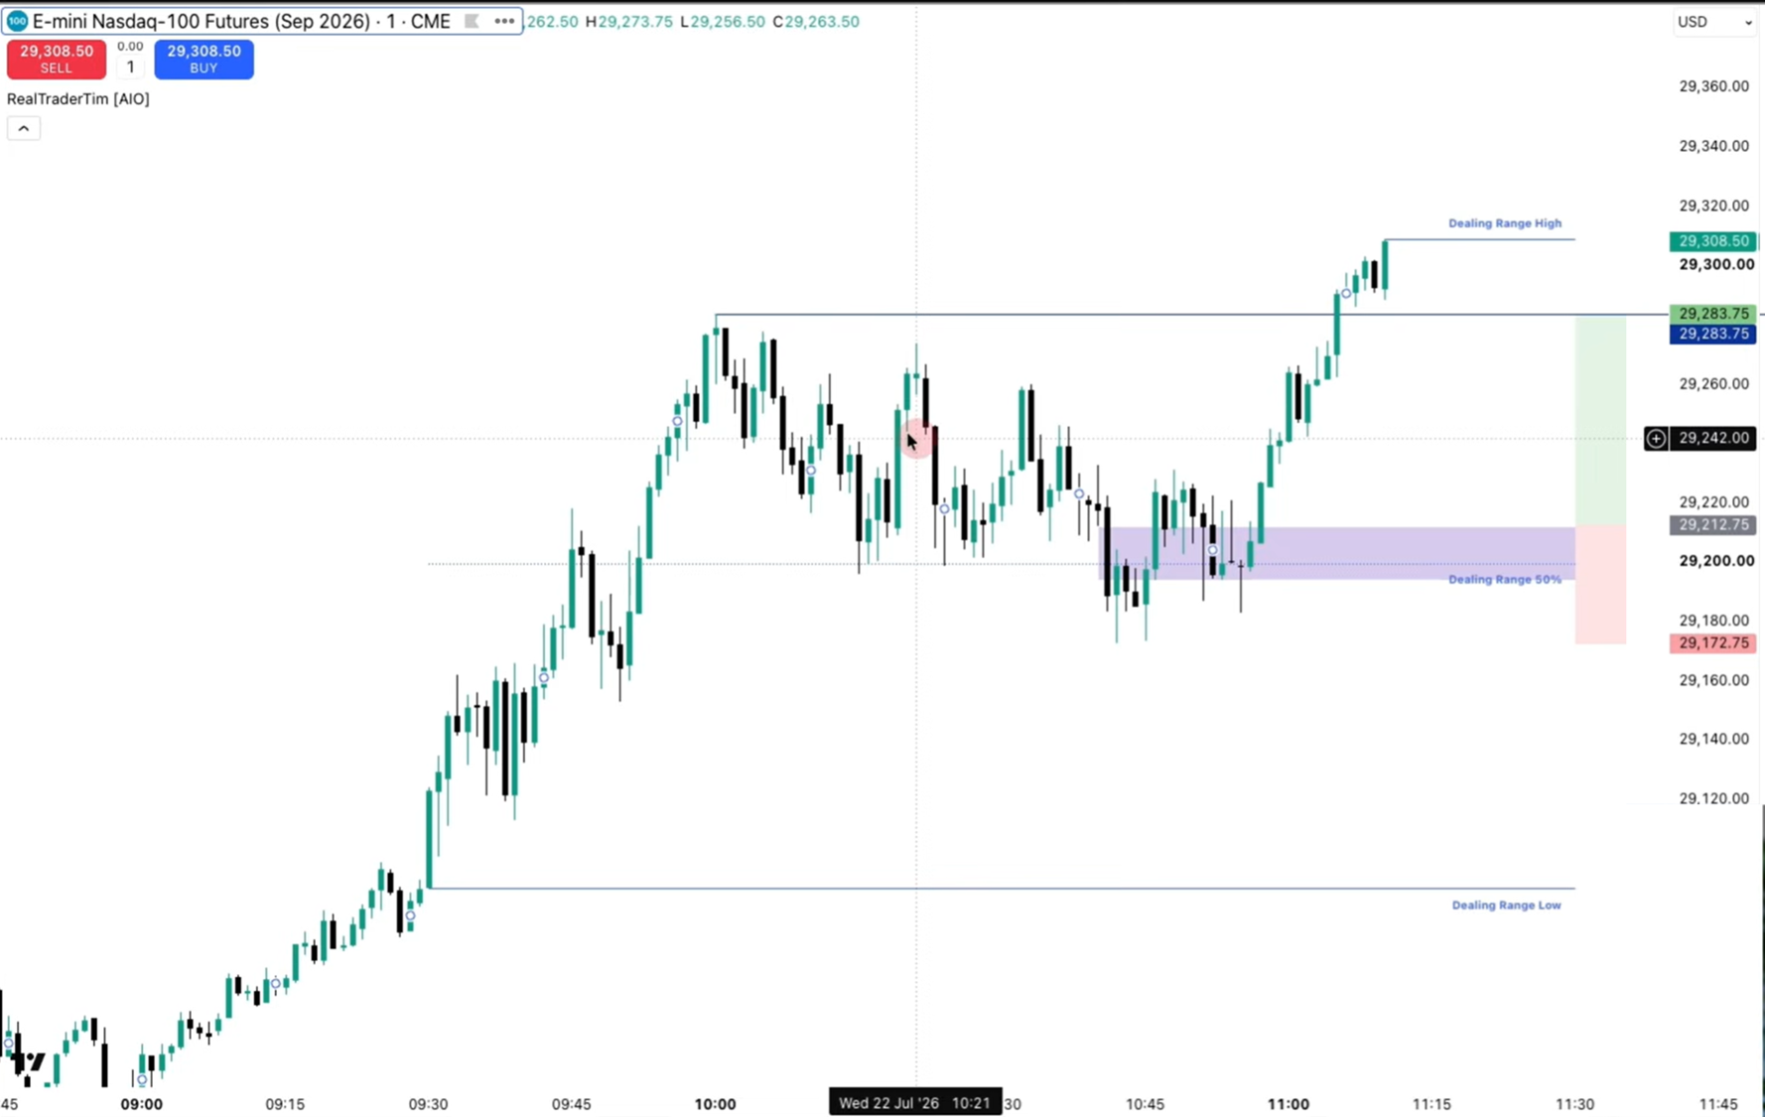Click the dark blue 29,283.75 price label
Viewport: 1765px width, 1117px height.
click(x=1713, y=334)
